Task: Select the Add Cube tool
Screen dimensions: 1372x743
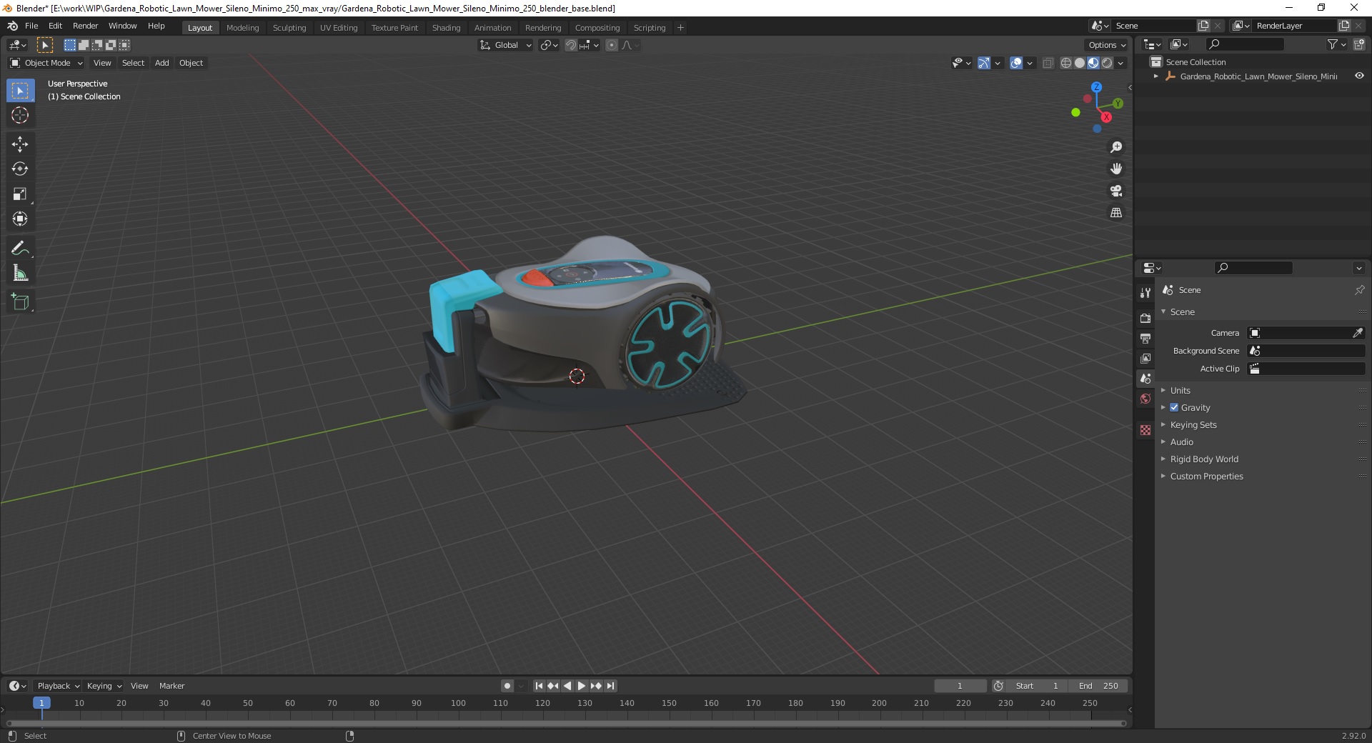Action: [20, 302]
